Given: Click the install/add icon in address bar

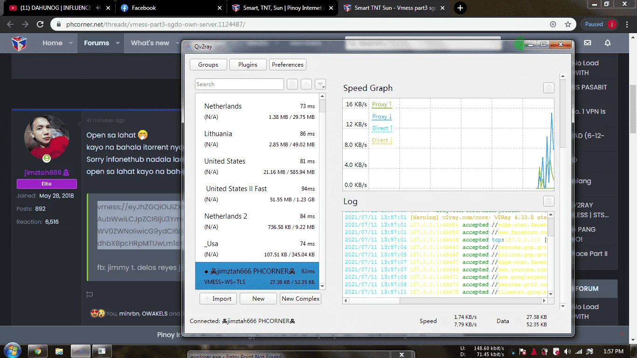Looking at the screenshot, I should (553, 24).
